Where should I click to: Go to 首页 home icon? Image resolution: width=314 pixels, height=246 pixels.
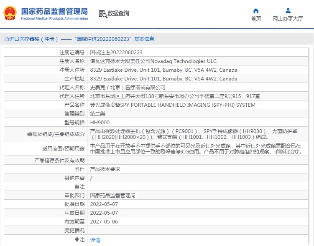click(256, 10)
